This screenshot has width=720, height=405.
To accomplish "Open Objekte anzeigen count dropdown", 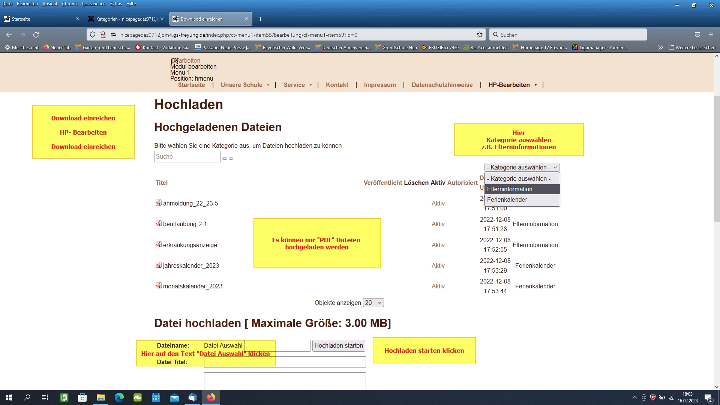I will pos(373,303).
